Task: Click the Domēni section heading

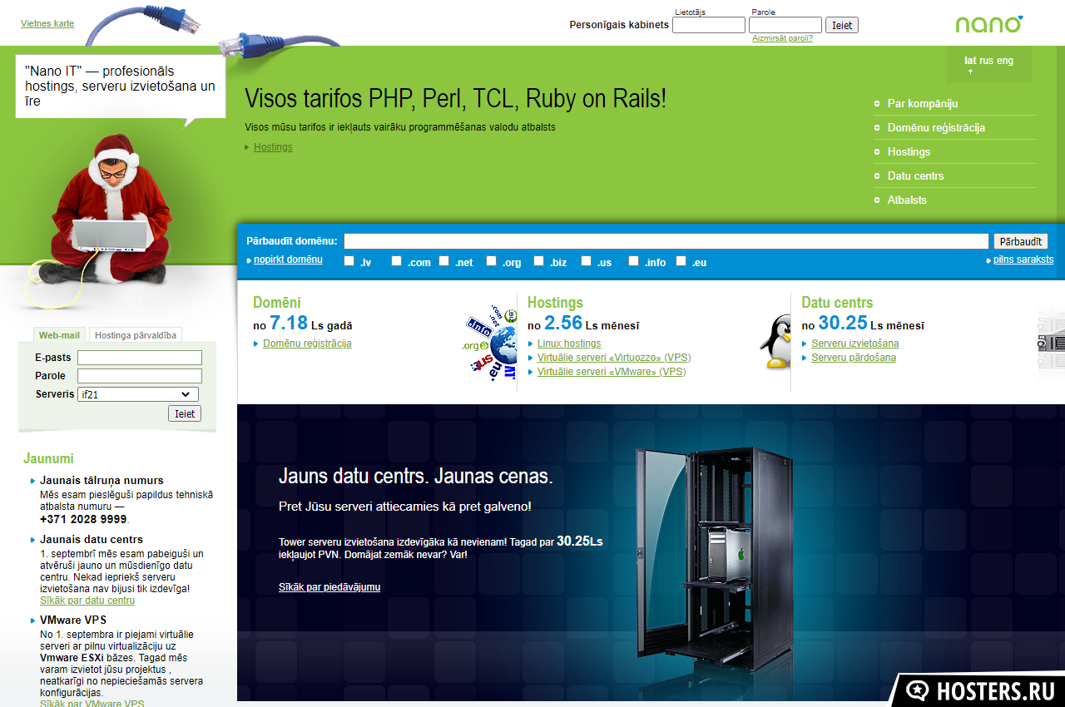Action: [277, 303]
